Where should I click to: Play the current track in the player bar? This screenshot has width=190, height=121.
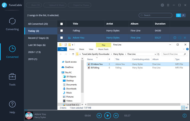tap(107, 116)
